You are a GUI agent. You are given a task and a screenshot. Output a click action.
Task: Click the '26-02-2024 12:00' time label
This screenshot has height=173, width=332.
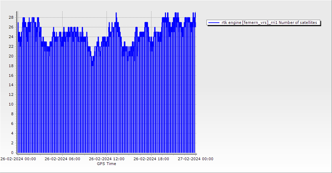click(x=107, y=159)
